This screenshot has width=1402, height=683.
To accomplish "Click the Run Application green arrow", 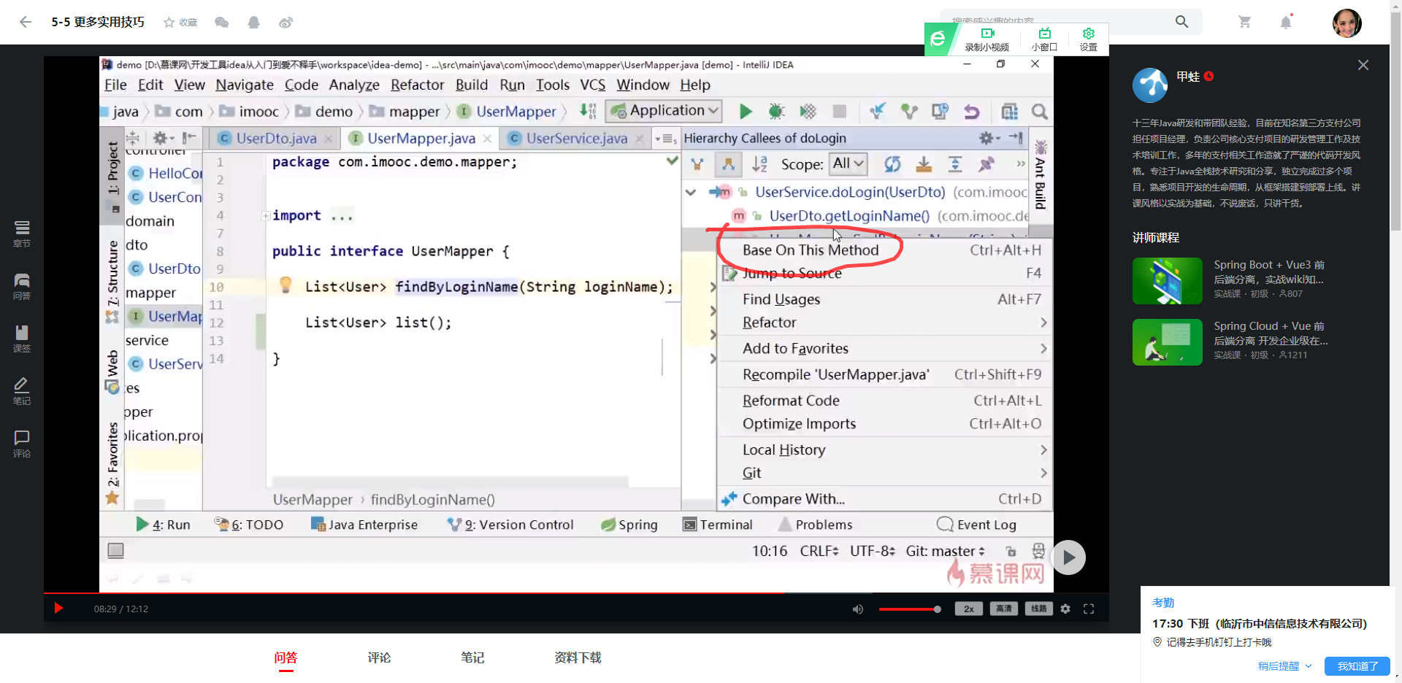I will [x=745, y=111].
